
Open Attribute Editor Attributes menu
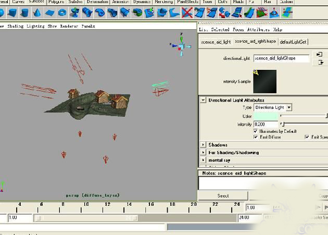tap(258, 30)
